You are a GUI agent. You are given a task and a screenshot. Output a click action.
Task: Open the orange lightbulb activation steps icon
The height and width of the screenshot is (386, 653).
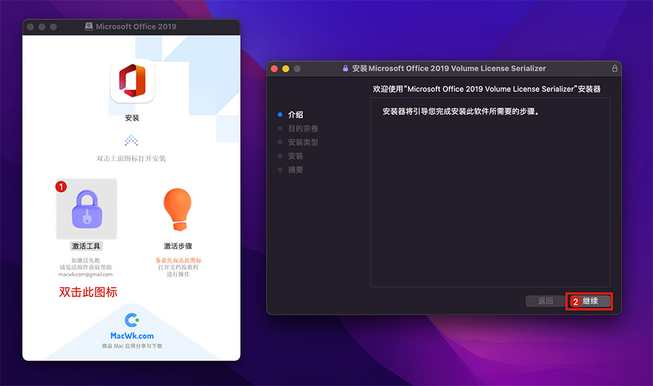click(x=178, y=209)
